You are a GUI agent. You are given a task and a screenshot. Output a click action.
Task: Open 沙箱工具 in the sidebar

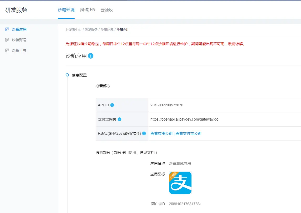[19, 50]
